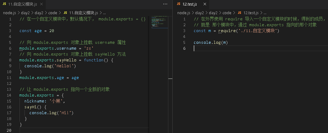The image size is (328, 133).
Task: Click JS icon in left breadcrumb path
Action: tap(66, 13)
